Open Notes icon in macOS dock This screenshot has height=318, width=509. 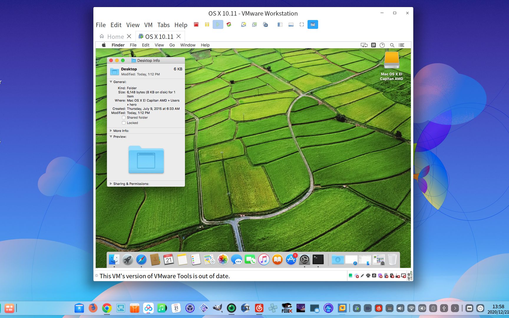pyautogui.click(x=182, y=259)
